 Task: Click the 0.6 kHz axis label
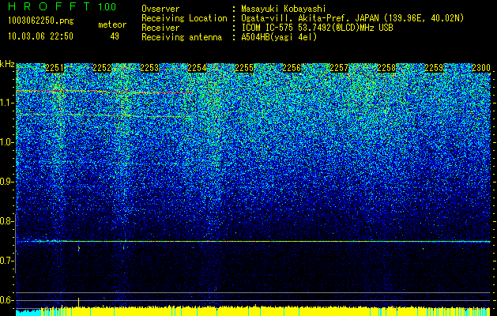(7, 300)
